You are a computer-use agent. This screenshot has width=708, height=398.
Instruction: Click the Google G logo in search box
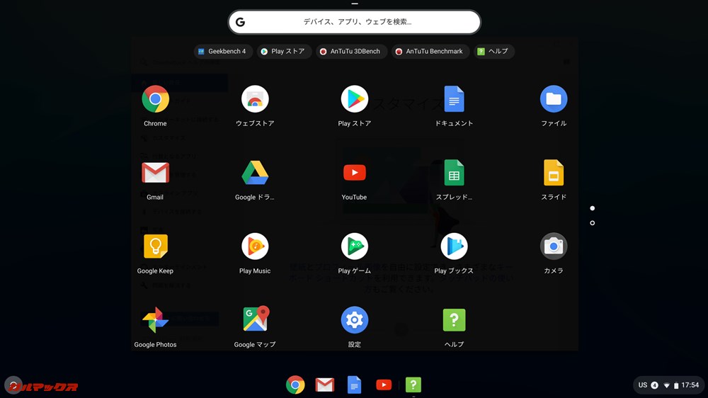(x=240, y=22)
